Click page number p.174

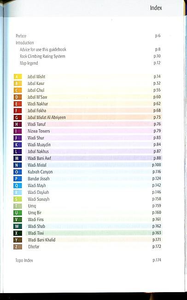click(157, 260)
